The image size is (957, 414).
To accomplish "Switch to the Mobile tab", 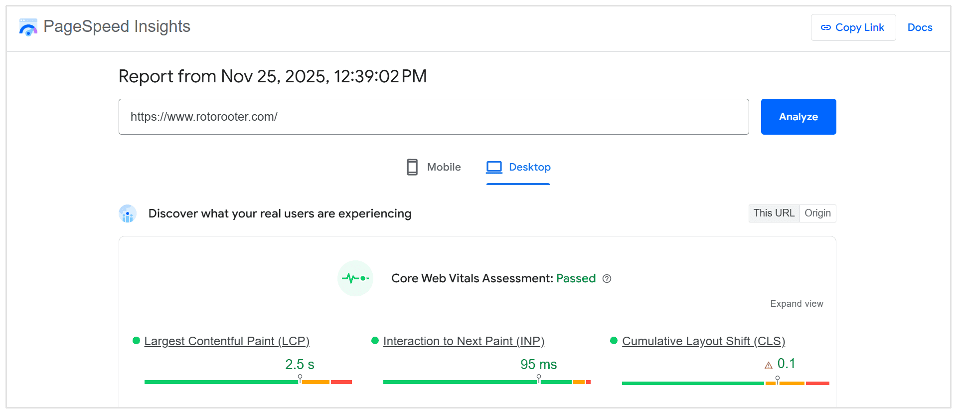I will point(444,167).
